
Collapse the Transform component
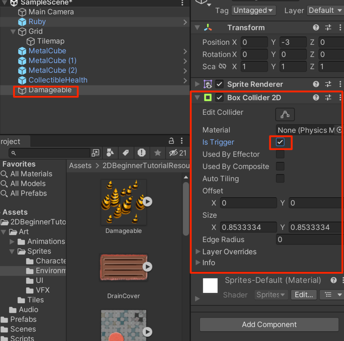pyautogui.click(x=197, y=28)
